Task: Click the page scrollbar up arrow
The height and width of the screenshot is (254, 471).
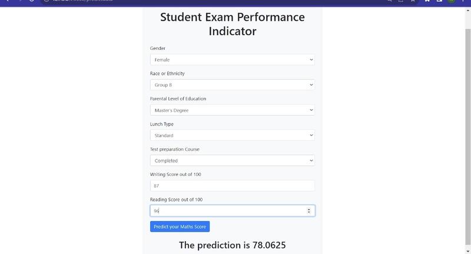Action: click(x=468, y=11)
